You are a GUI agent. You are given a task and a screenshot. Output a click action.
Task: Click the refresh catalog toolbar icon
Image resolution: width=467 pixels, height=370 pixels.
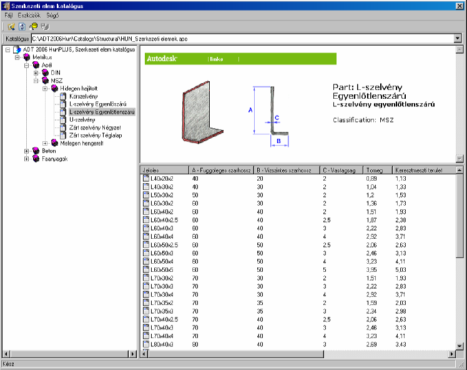(x=22, y=27)
